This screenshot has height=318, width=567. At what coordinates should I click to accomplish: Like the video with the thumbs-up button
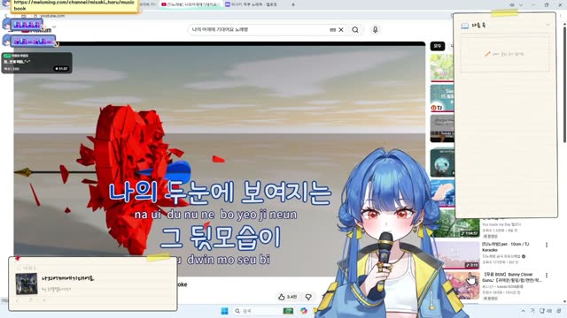[x=287, y=297]
